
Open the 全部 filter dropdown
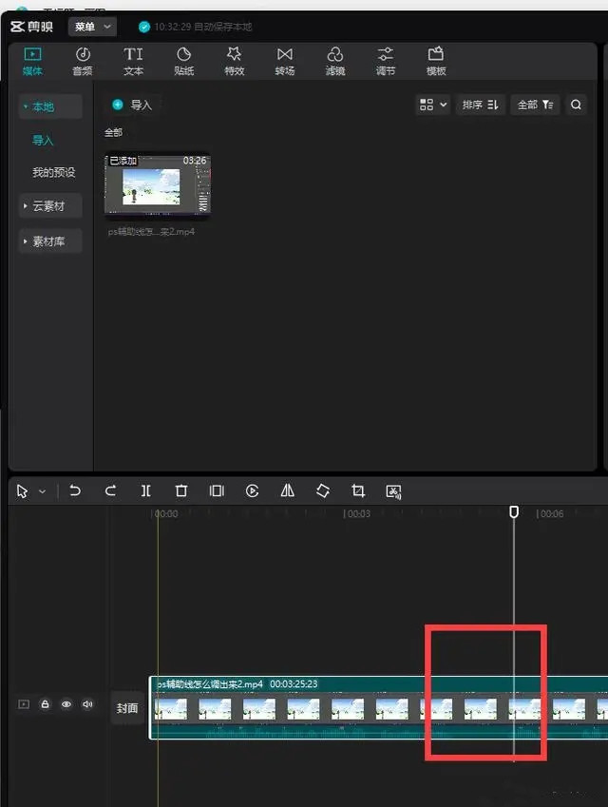[535, 105]
